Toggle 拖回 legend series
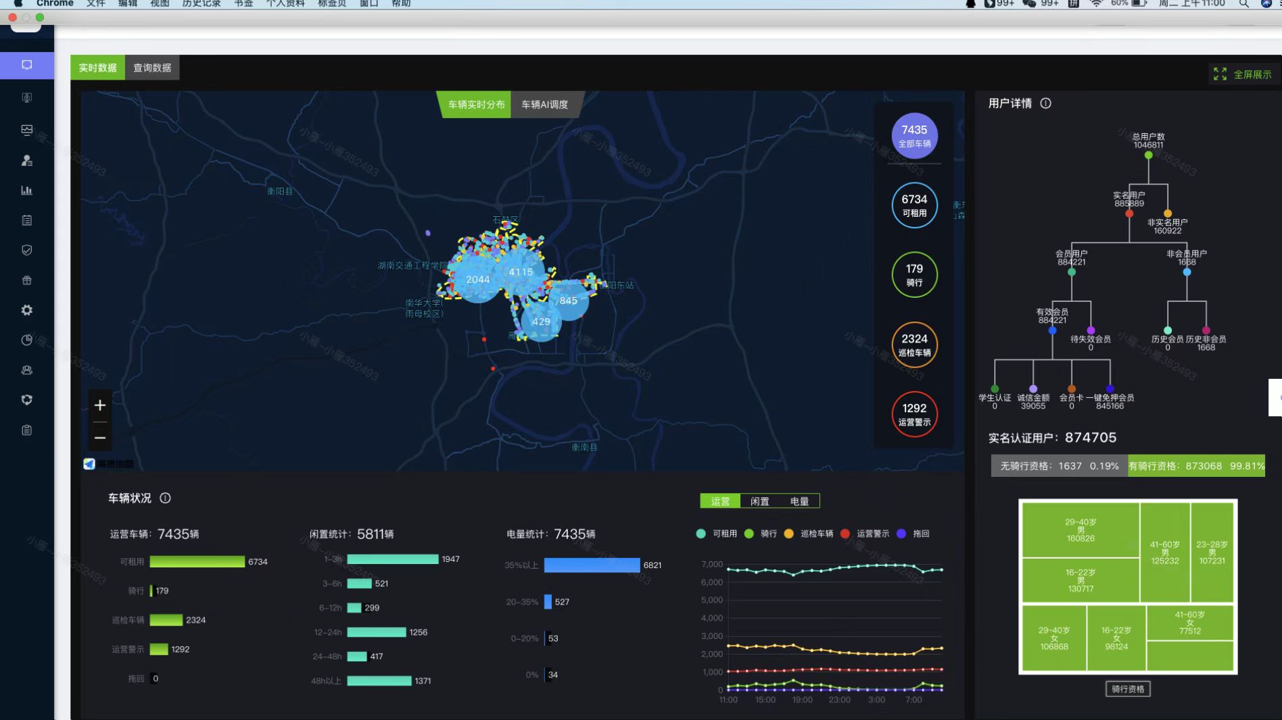This screenshot has width=1282, height=720. [913, 534]
